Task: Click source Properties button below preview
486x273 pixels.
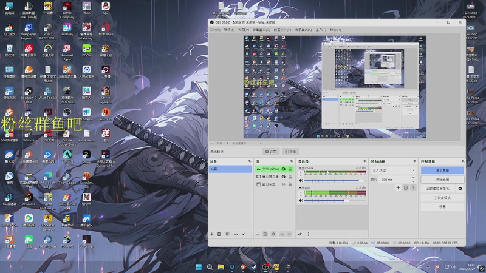Action: coord(270,152)
